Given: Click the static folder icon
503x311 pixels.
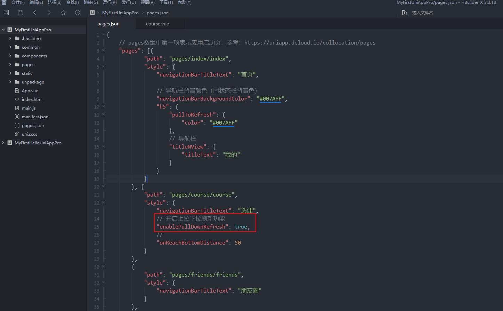Looking at the screenshot, I should 17,73.
